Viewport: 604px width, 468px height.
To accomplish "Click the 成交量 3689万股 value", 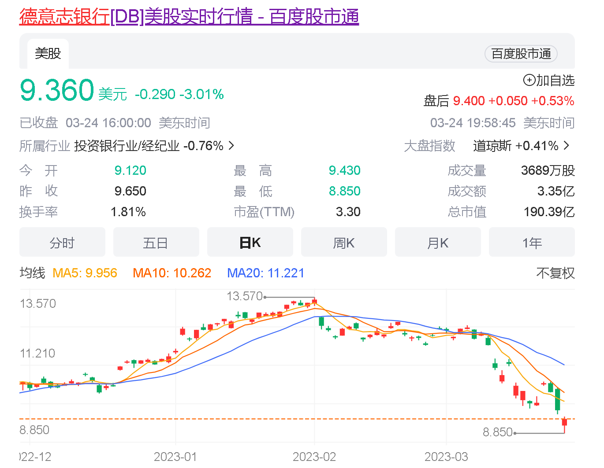I will (x=548, y=170).
